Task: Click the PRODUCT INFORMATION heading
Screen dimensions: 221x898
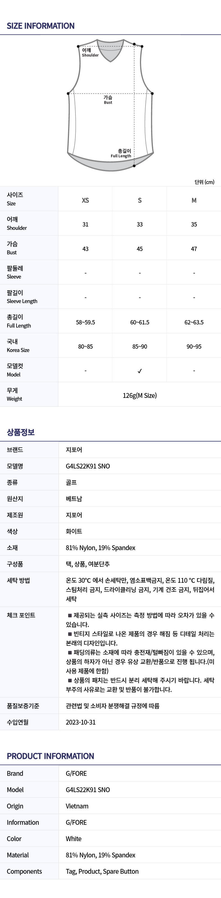Action: coord(50,756)
